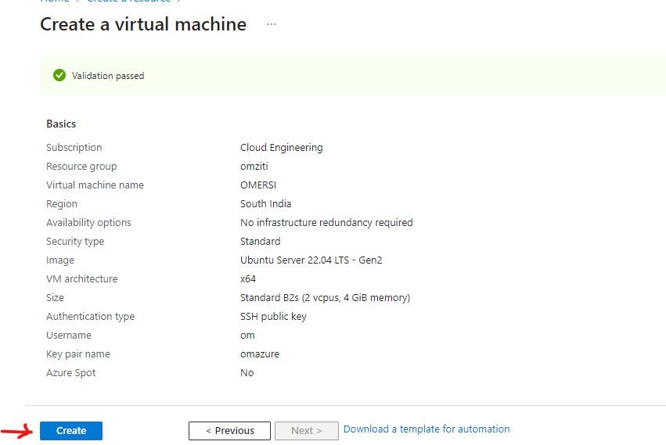
Task: Click the green validation checkmark icon
Action: [59, 76]
